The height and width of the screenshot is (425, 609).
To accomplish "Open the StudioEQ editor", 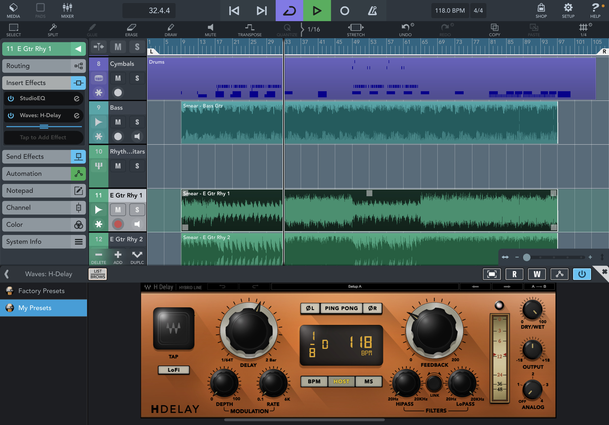I will click(x=77, y=99).
